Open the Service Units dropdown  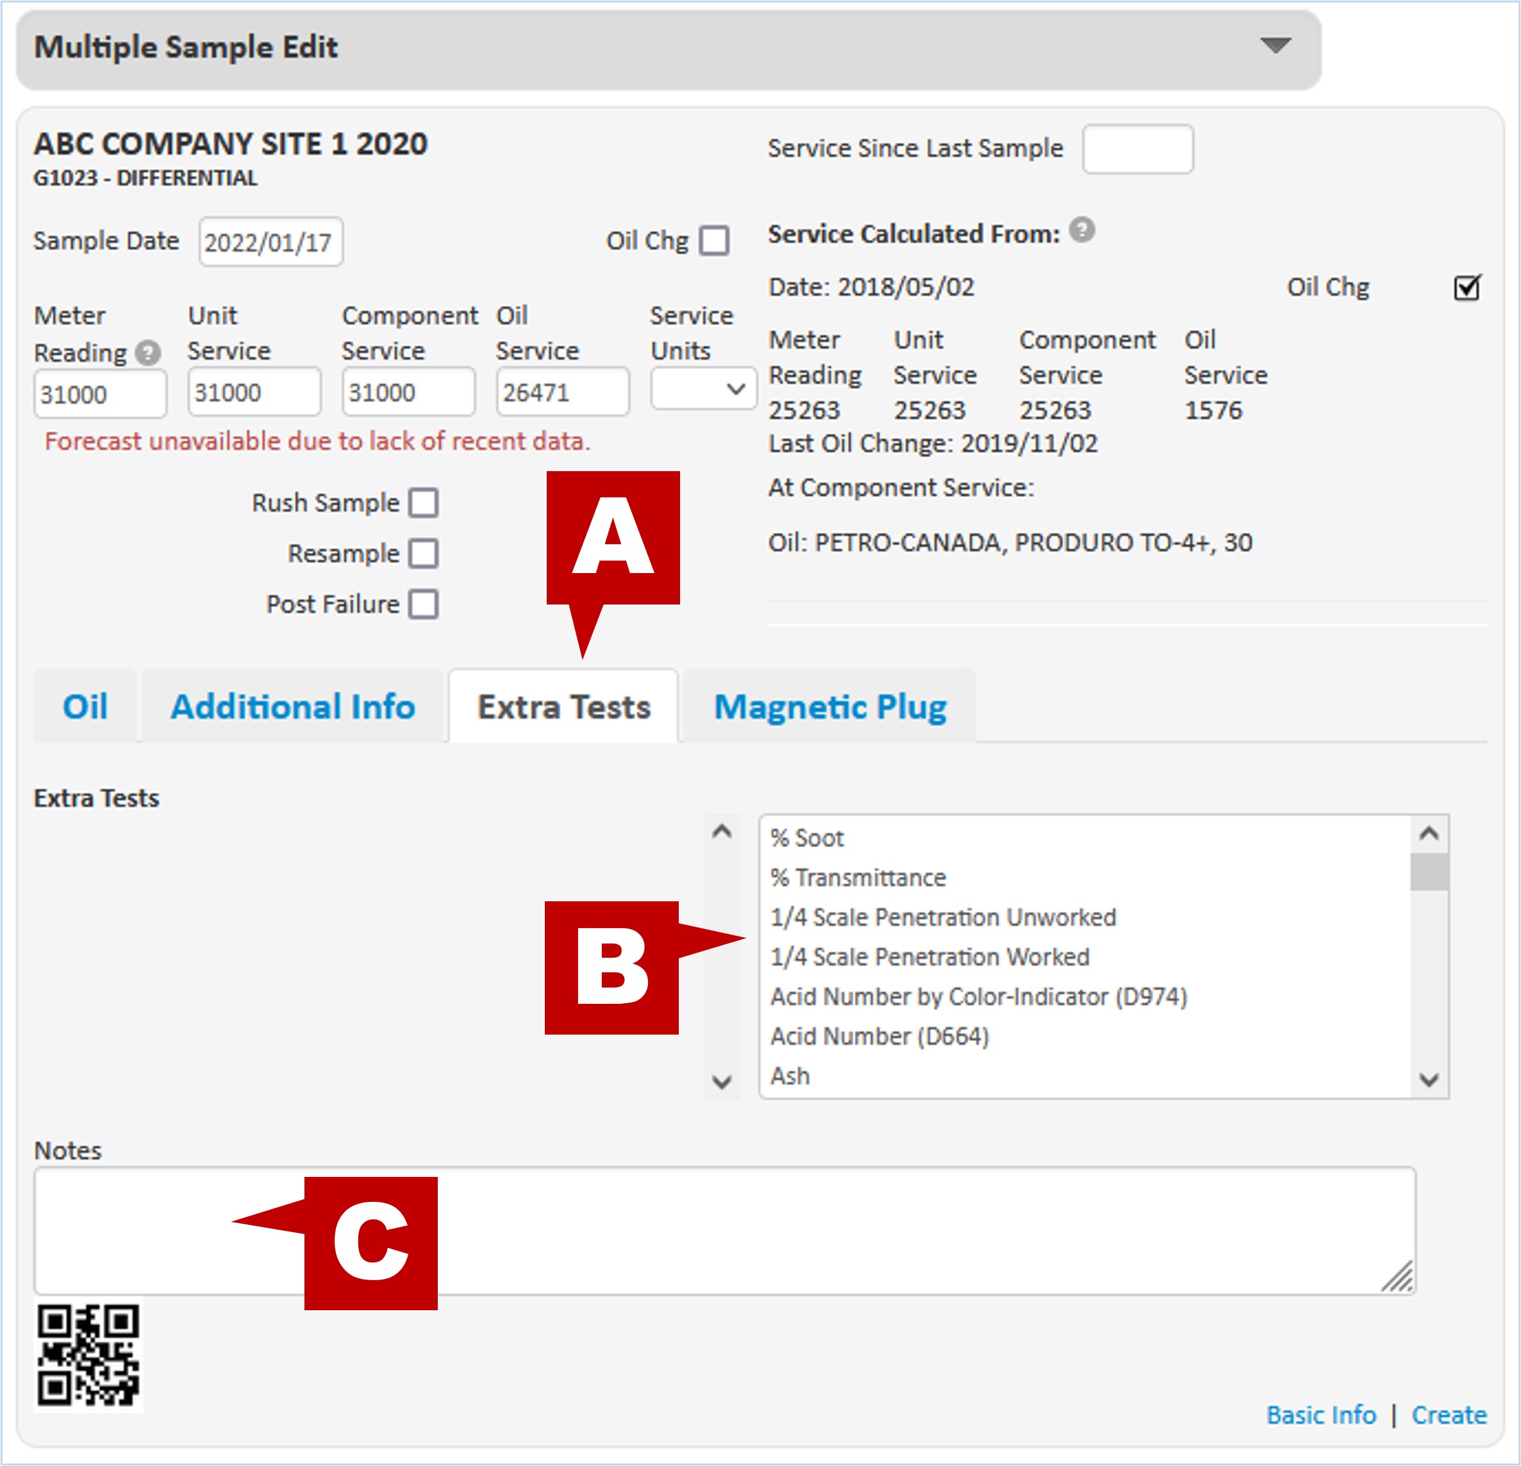coord(703,389)
